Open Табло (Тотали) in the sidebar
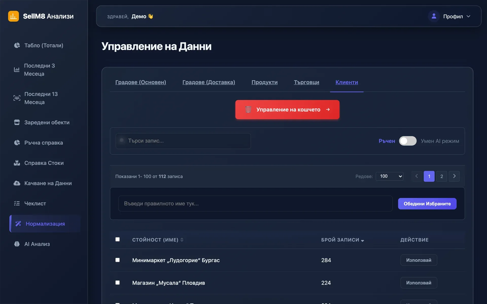Image resolution: width=487 pixels, height=304 pixels. tap(45, 45)
